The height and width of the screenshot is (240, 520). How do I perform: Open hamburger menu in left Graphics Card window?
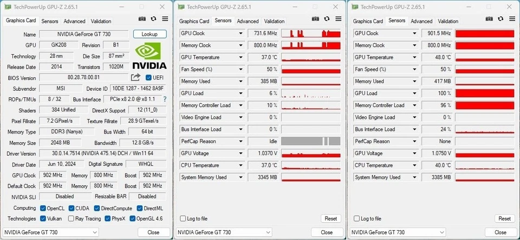point(165,19)
